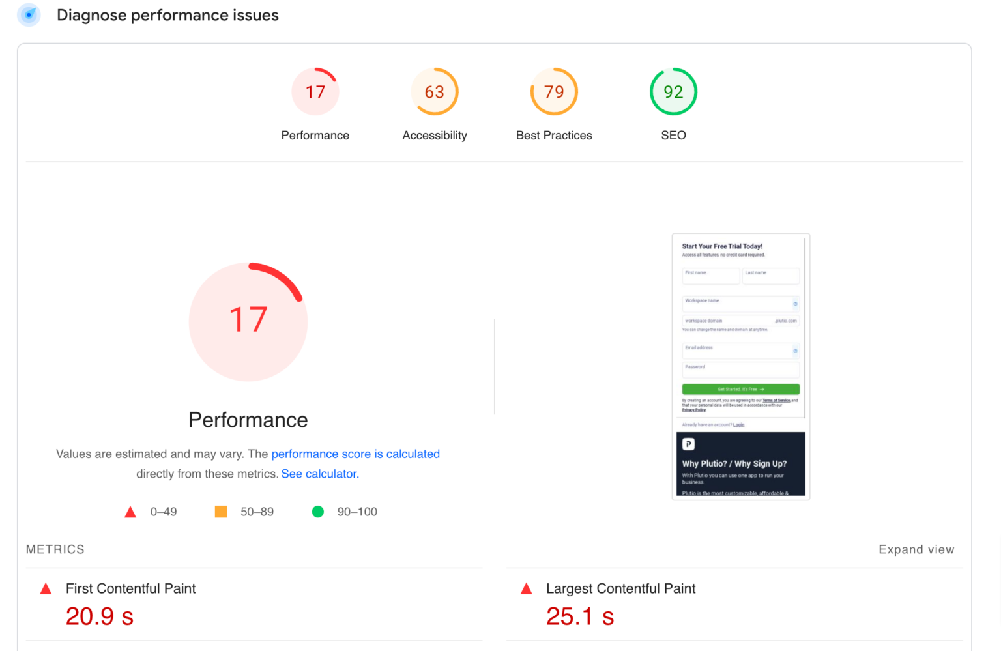
Task: Select the Best Practices category label
Action: [554, 136]
